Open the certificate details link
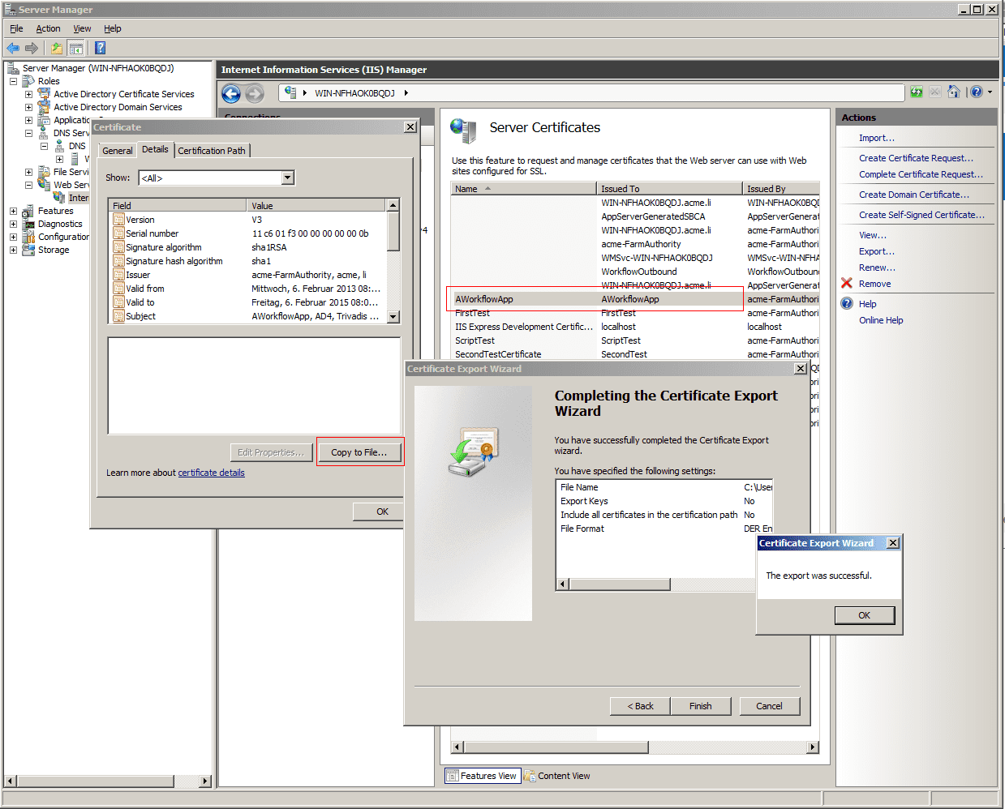1005x809 pixels. 211,473
